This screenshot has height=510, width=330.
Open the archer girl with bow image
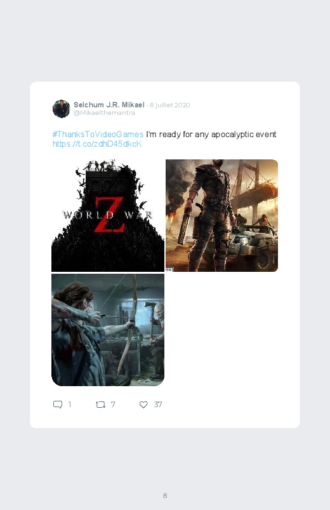pyautogui.click(x=108, y=330)
